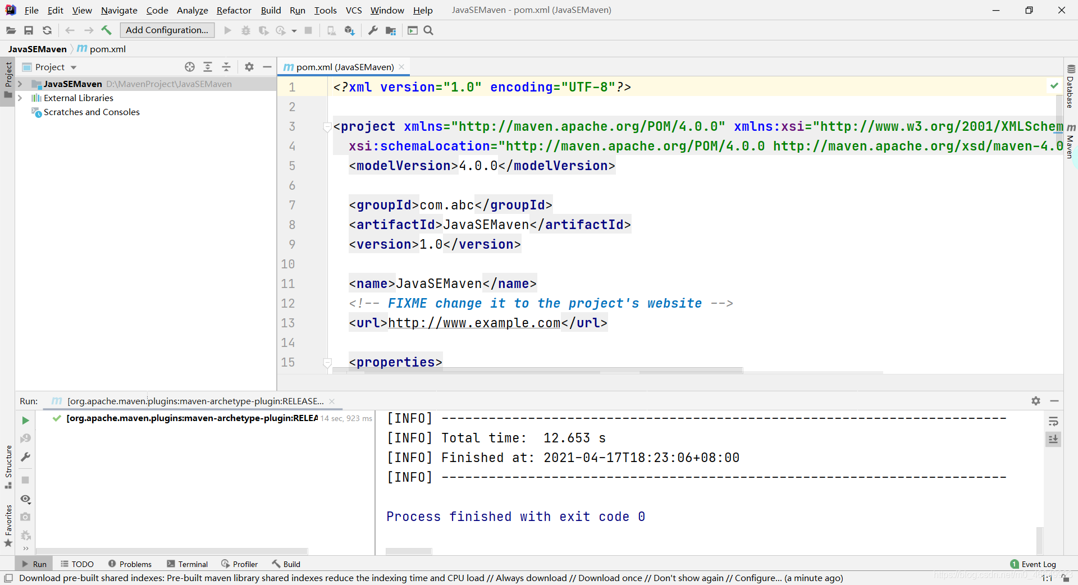Click the editor horizontal scrollbar
The image size is (1078, 585).
click(538, 371)
